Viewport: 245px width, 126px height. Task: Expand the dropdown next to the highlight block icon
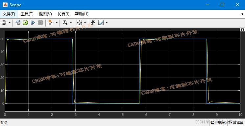(57, 23)
